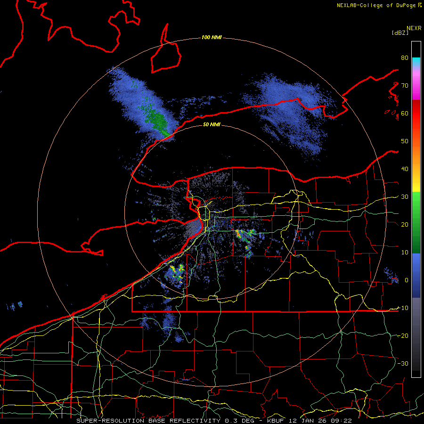
Task: Click the KBUF station identifier in caption
Action: [x=276, y=421]
